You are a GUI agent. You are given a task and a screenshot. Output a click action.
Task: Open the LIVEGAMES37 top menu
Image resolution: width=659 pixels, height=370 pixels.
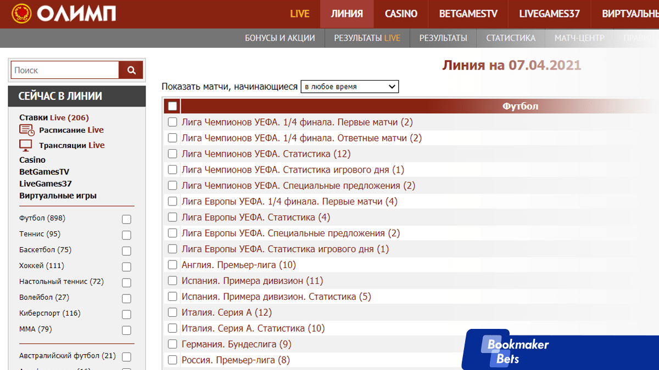tap(550, 14)
